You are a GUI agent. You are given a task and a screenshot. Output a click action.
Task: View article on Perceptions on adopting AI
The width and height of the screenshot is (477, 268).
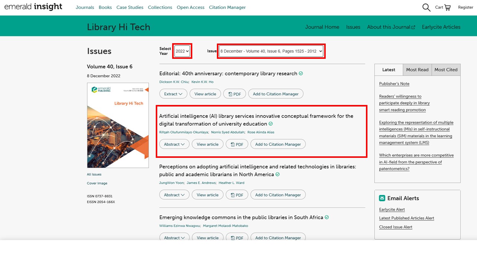tap(208, 195)
